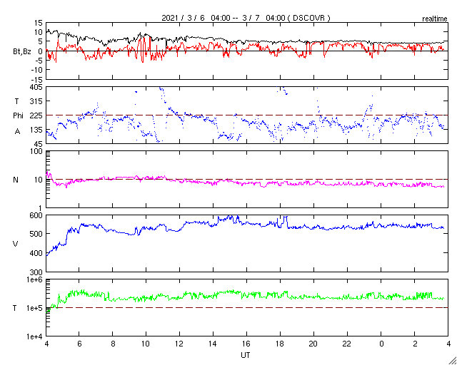
Task: Click the "realtime" label
Action: pyautogui.click(x=435, y=19)
